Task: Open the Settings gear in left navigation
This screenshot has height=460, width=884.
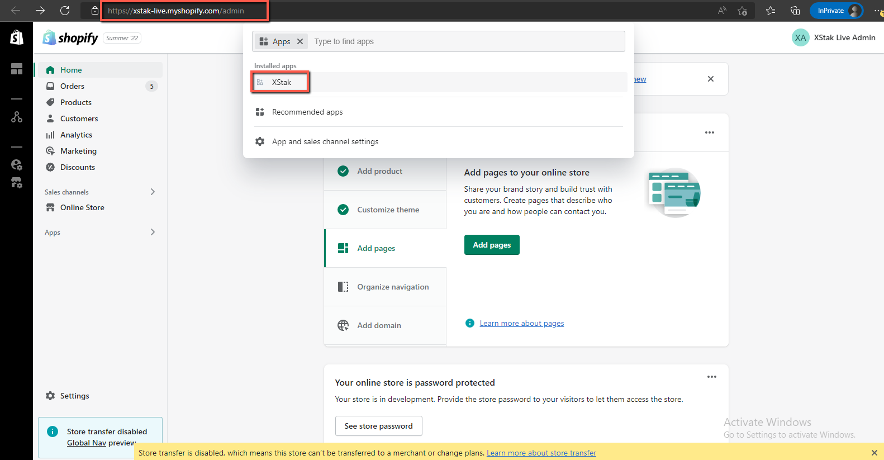Action: tap(68, 396)
